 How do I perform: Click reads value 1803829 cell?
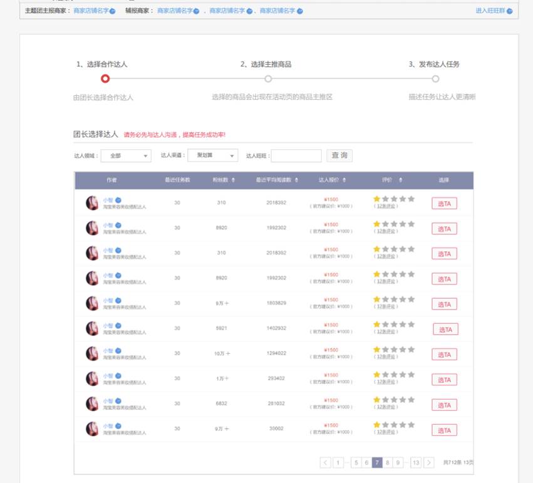(x=276, y=303)
